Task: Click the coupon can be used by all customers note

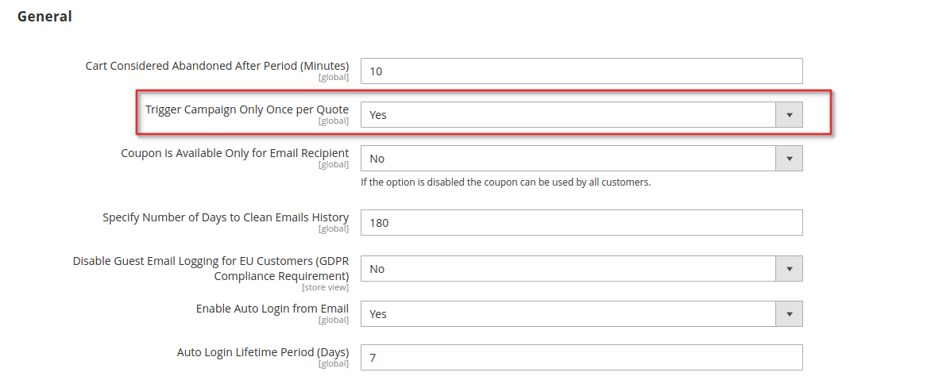Action: 506,182
